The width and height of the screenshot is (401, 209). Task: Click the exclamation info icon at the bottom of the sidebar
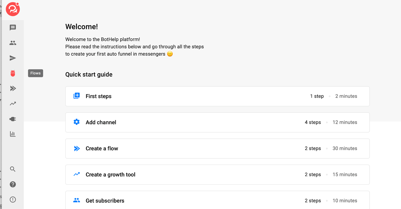click(x=13, y=199)
